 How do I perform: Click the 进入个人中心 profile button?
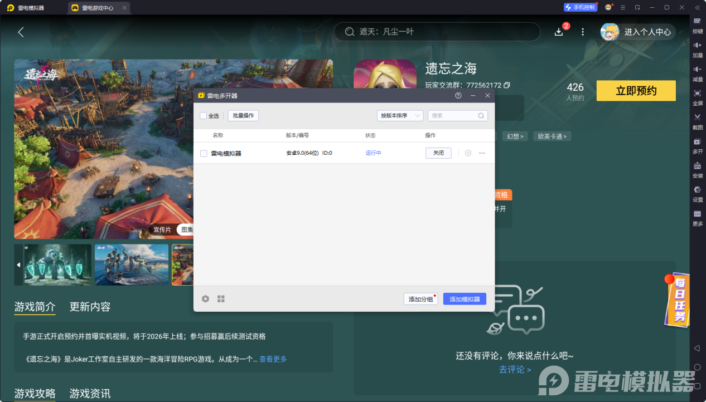638,32
